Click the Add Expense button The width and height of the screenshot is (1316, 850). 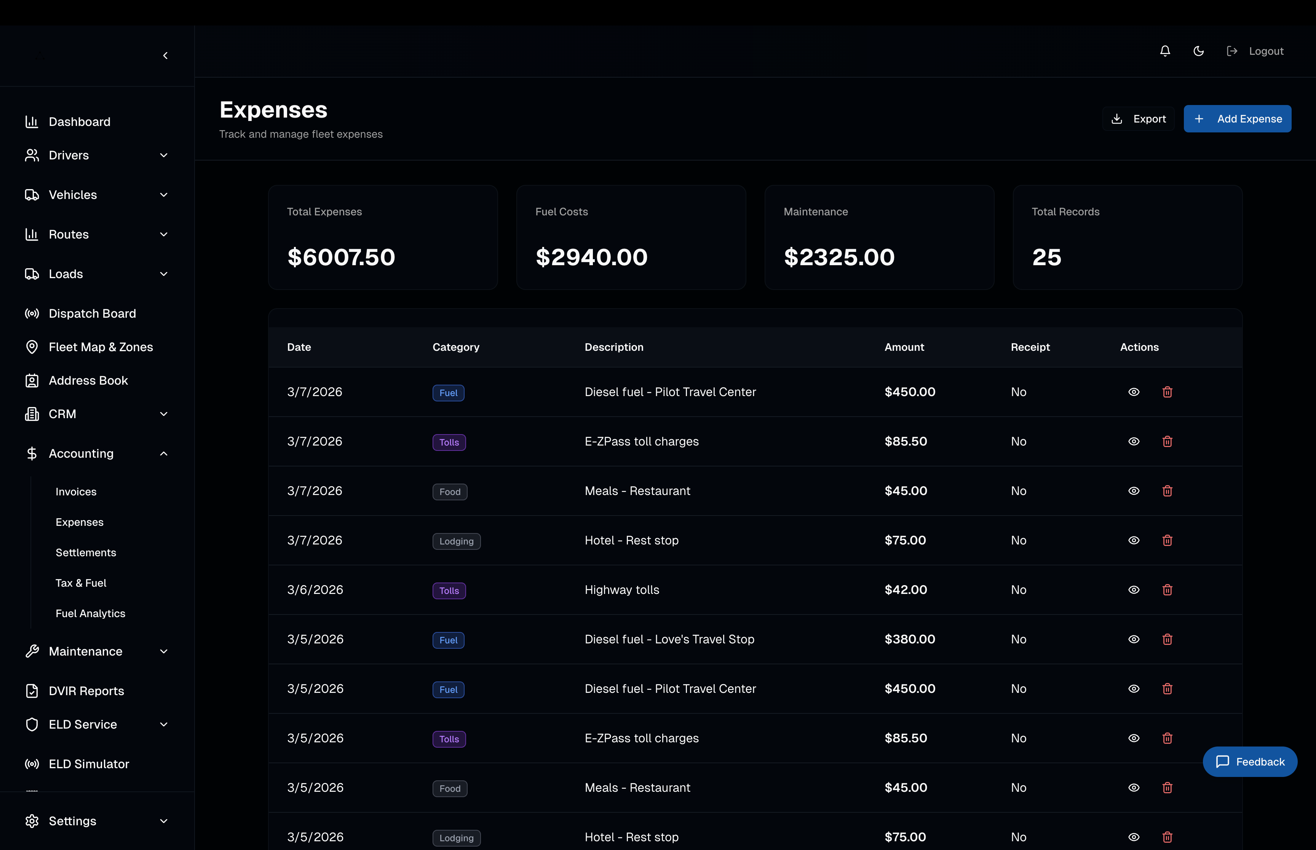point(1237,119)
